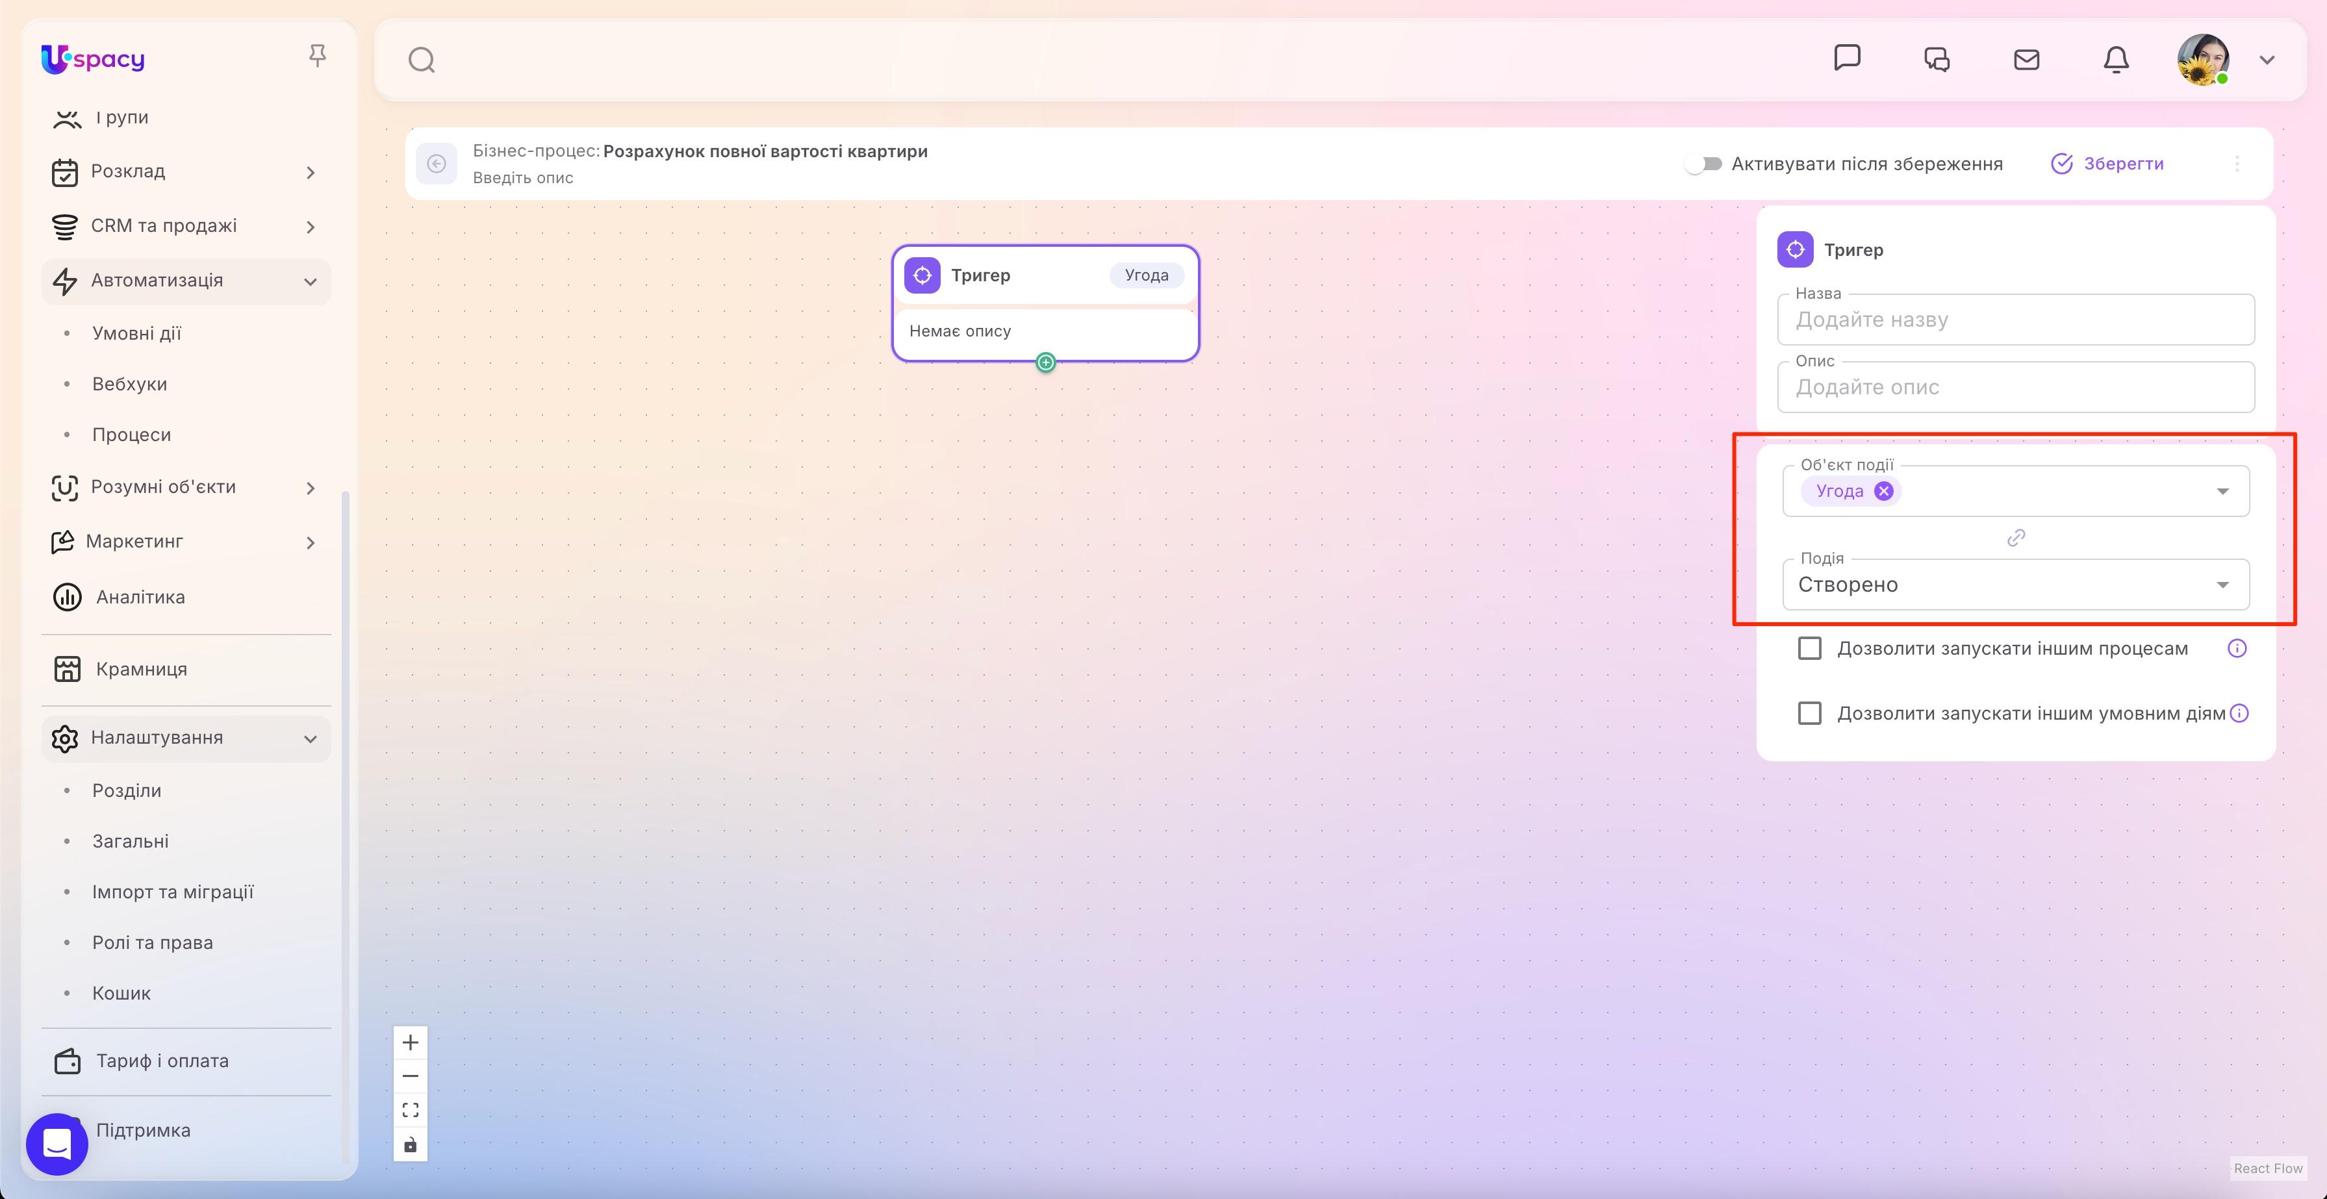The height and width of the screenshot is (1199, 2327).
Task: Open CRM та продажі in the sidebar
Action: pyautogui.click(x=164, y=226)
